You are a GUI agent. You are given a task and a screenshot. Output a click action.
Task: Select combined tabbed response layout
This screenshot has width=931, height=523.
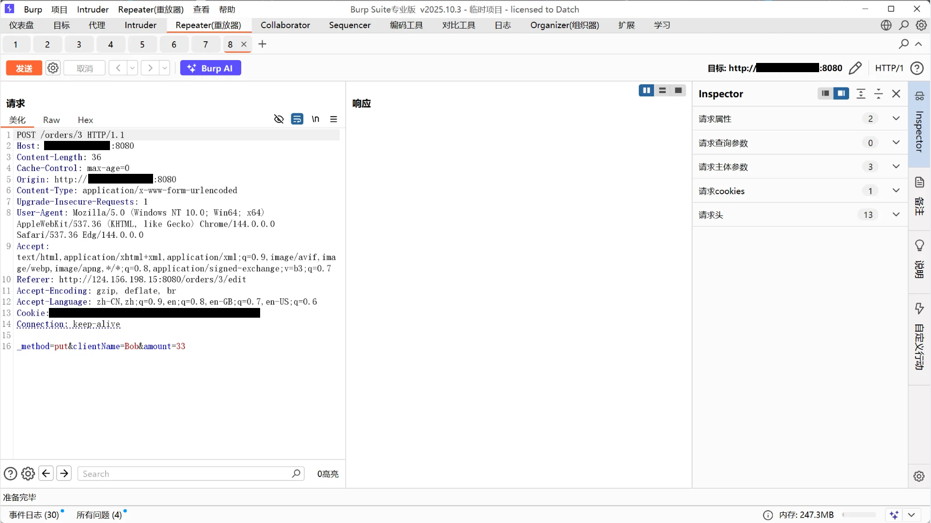point(678,91)
